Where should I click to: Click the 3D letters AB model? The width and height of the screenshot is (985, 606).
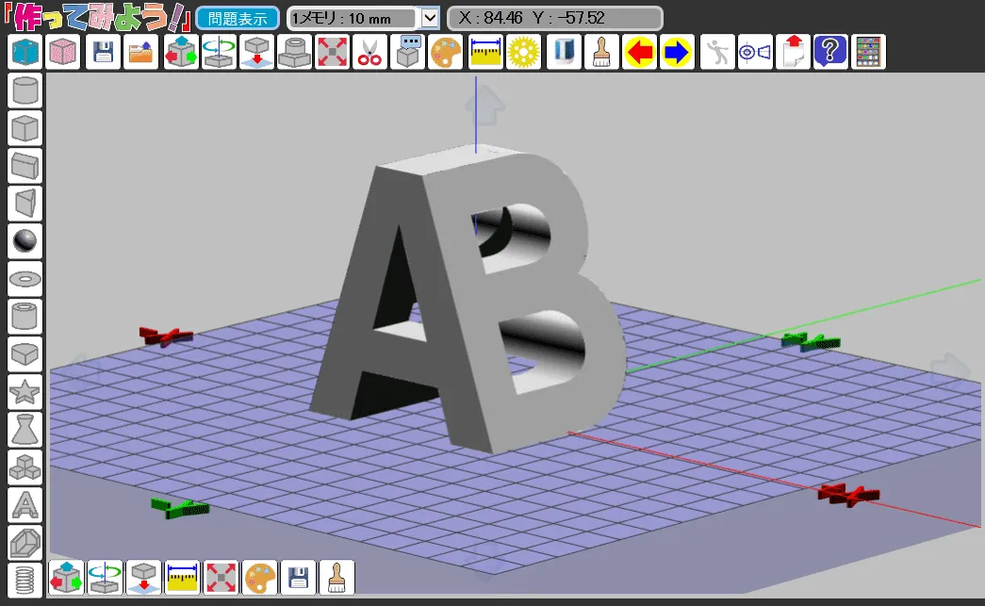pos(471,302)
